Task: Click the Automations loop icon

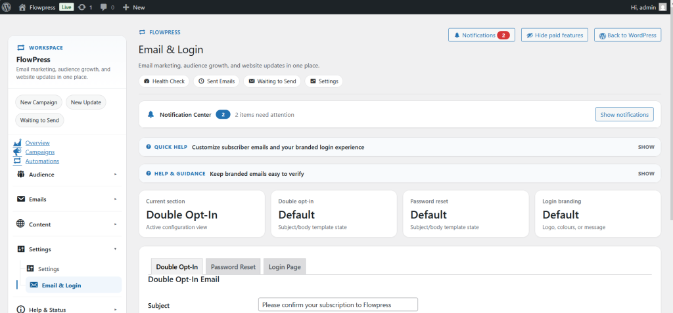Action: click(17, 161)
